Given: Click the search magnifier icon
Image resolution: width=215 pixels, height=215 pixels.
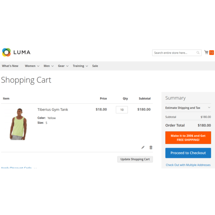Looking at the screenshot, I should click(198, 52).
